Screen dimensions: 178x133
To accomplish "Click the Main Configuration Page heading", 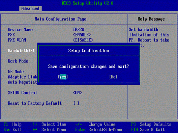I will click(x=60, y=19).
